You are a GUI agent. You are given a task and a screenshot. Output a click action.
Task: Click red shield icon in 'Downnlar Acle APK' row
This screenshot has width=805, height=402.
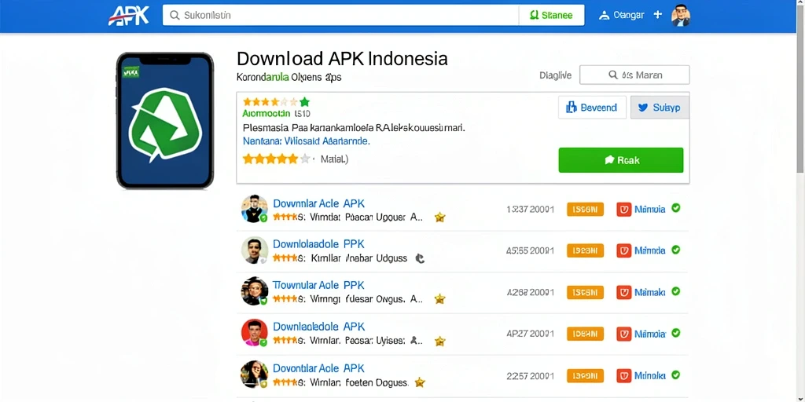point(623,209)
